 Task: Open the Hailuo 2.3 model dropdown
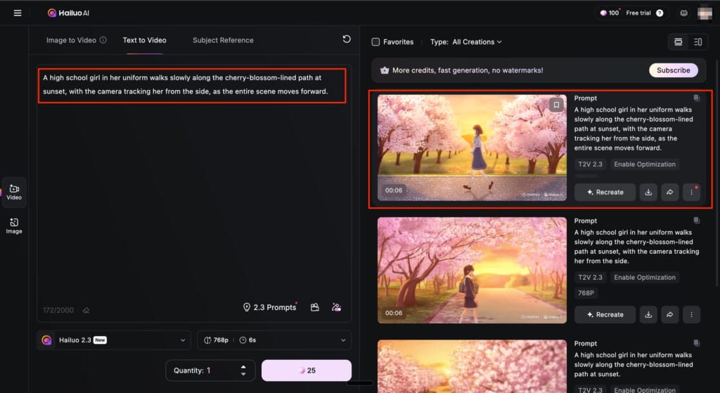point(114,340)
